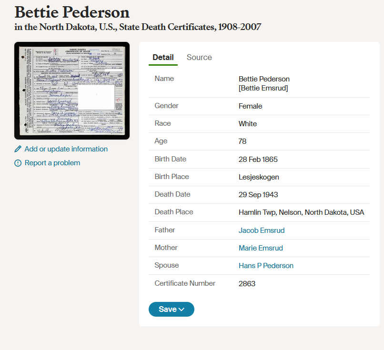The height and width of the screenshot is (350, 384).
Task: Select the Detail tab
Action: tap(163, 57)
